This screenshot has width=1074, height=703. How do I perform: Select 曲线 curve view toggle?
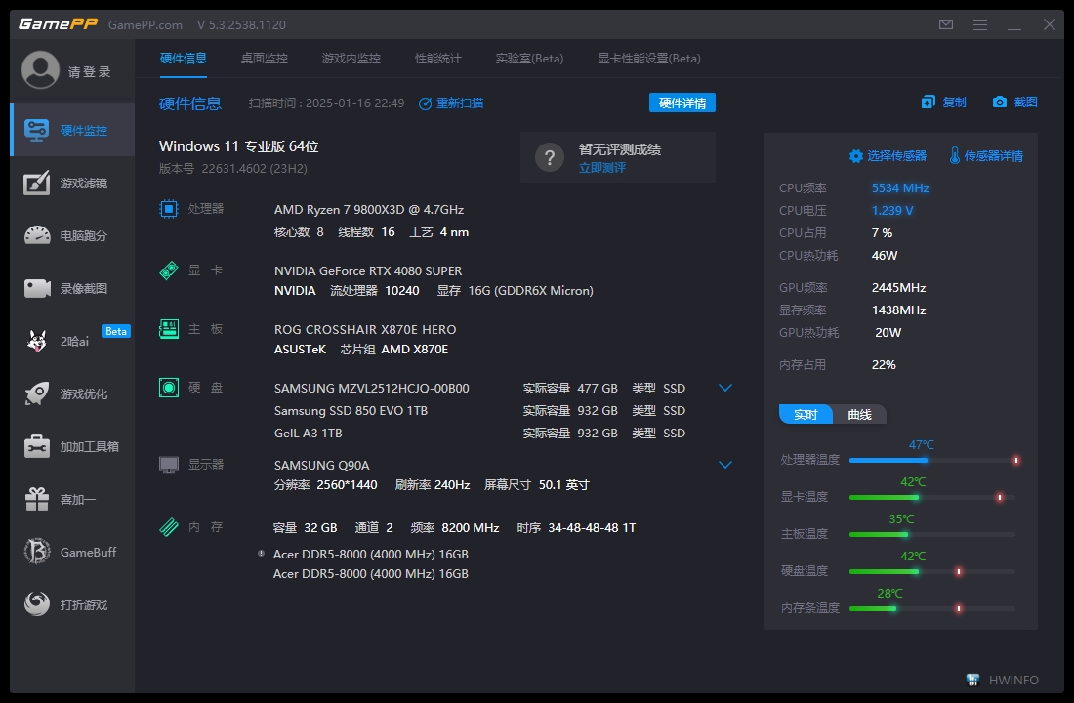click(859, 415)
